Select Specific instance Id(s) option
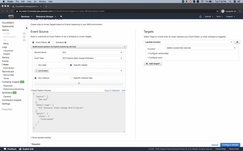Image resolution: width=243 pixels, height=151 pixels. [71, 78]
